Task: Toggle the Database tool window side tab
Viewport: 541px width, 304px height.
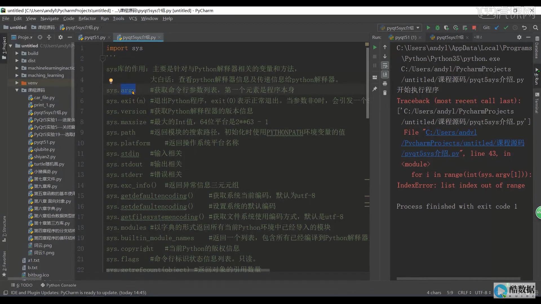Action: pyautogui.click(x=537, y=48)
